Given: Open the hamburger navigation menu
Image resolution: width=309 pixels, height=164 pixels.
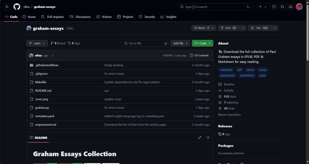Looking at the screenshot, I should tap(7, 7).
